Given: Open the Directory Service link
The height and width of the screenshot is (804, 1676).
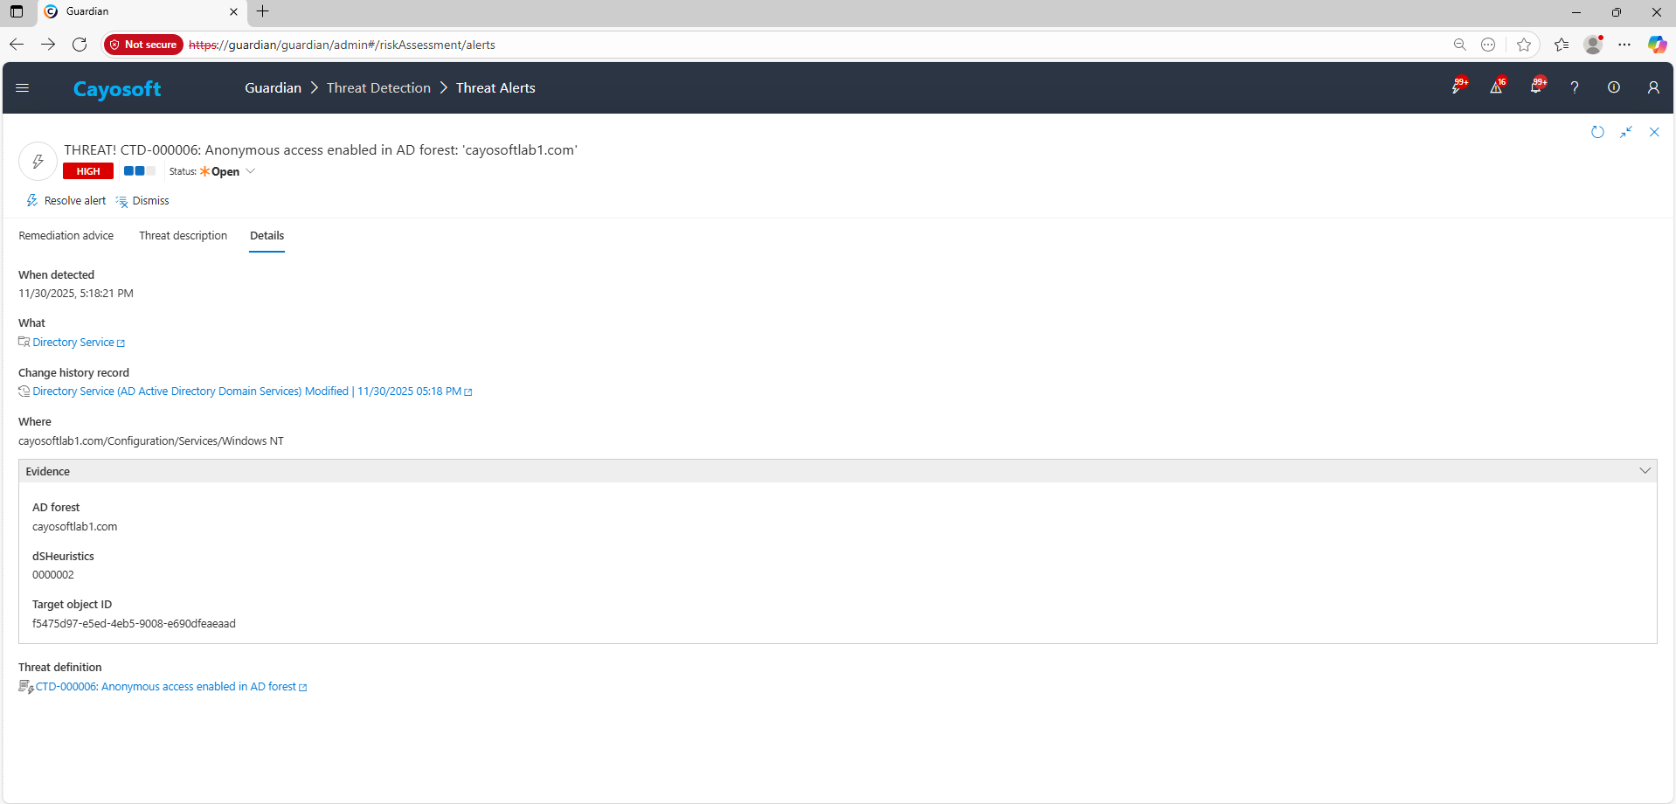Looking at the screenshot, I should pos(73,343).
